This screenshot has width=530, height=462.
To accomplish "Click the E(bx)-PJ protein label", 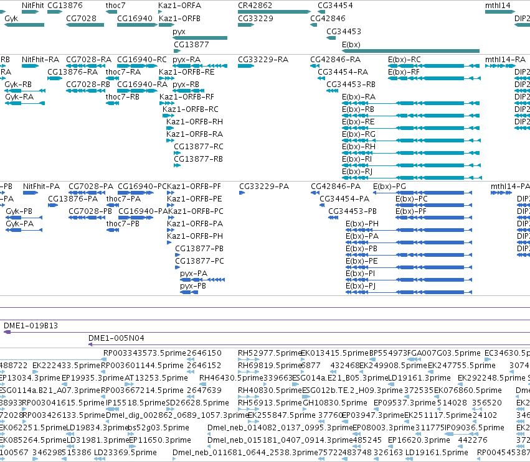I will point(361,286).
